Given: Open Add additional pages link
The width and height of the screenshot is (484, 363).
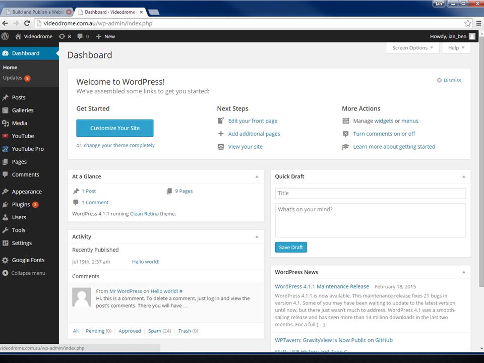Looking at the screenshot, I should point(254,134).
